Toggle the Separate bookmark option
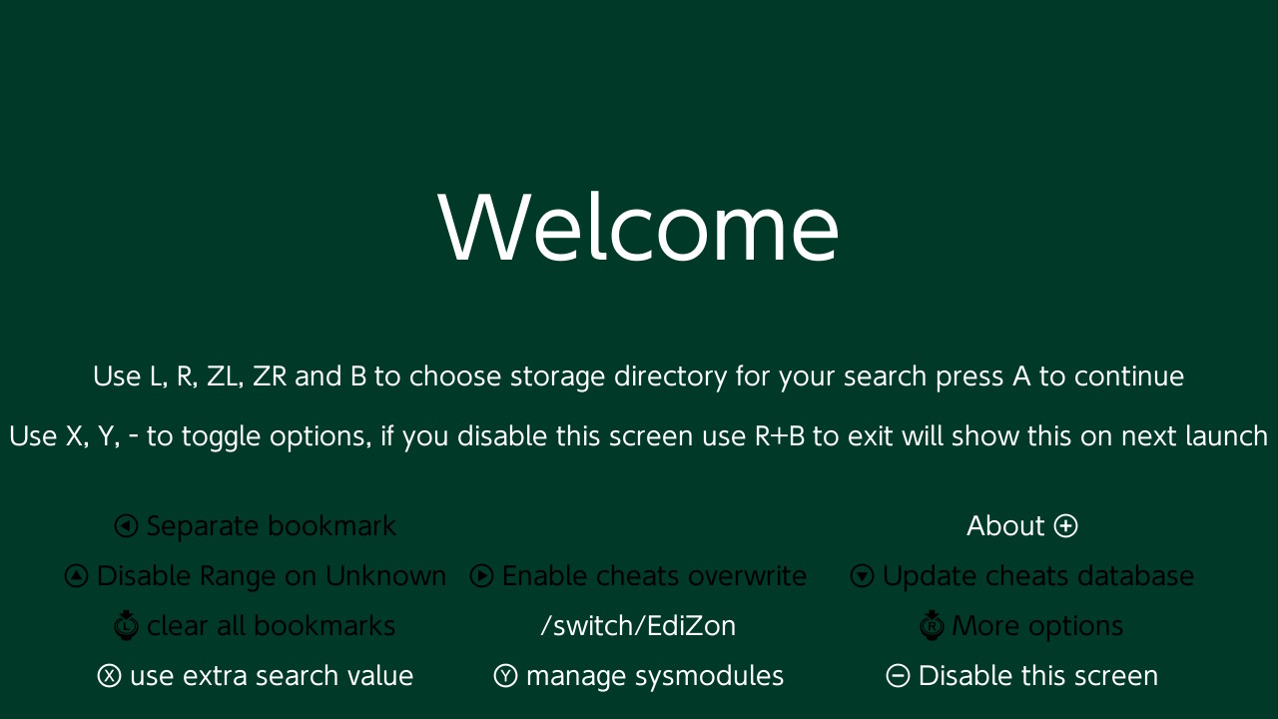This screenshot has height=719, width=1278. click(x=272, y=526)
